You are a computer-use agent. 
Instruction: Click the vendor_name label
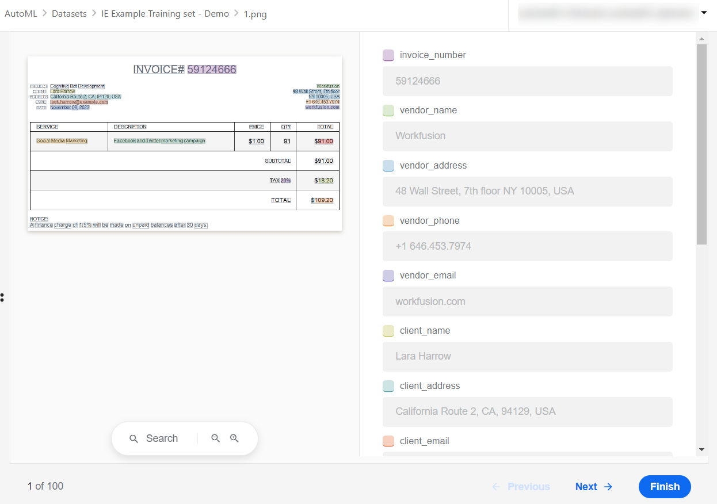coord(429,110)
